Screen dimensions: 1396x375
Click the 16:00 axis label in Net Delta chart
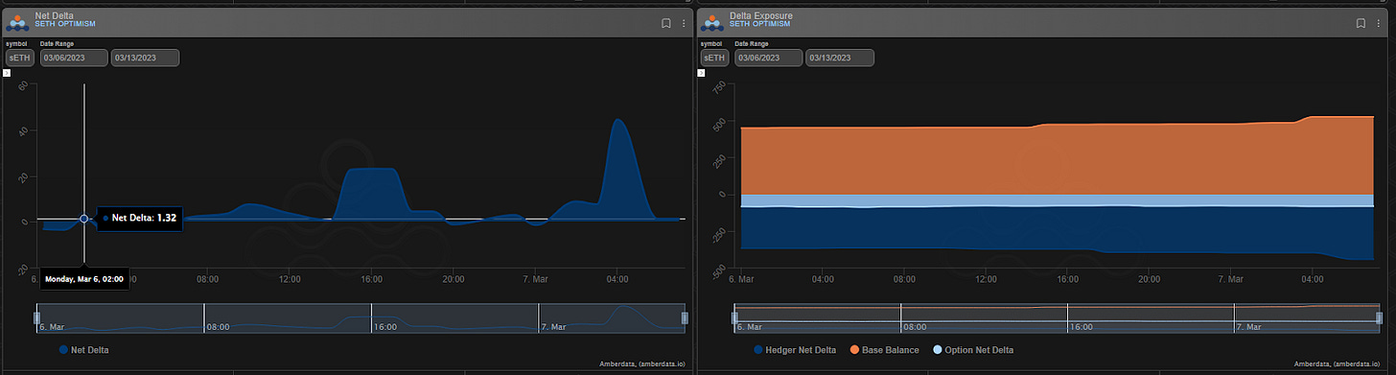372,279
